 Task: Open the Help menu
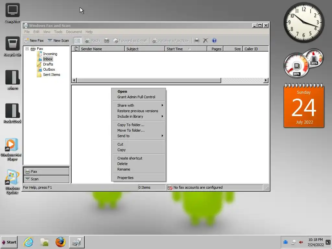coord(89,32)
